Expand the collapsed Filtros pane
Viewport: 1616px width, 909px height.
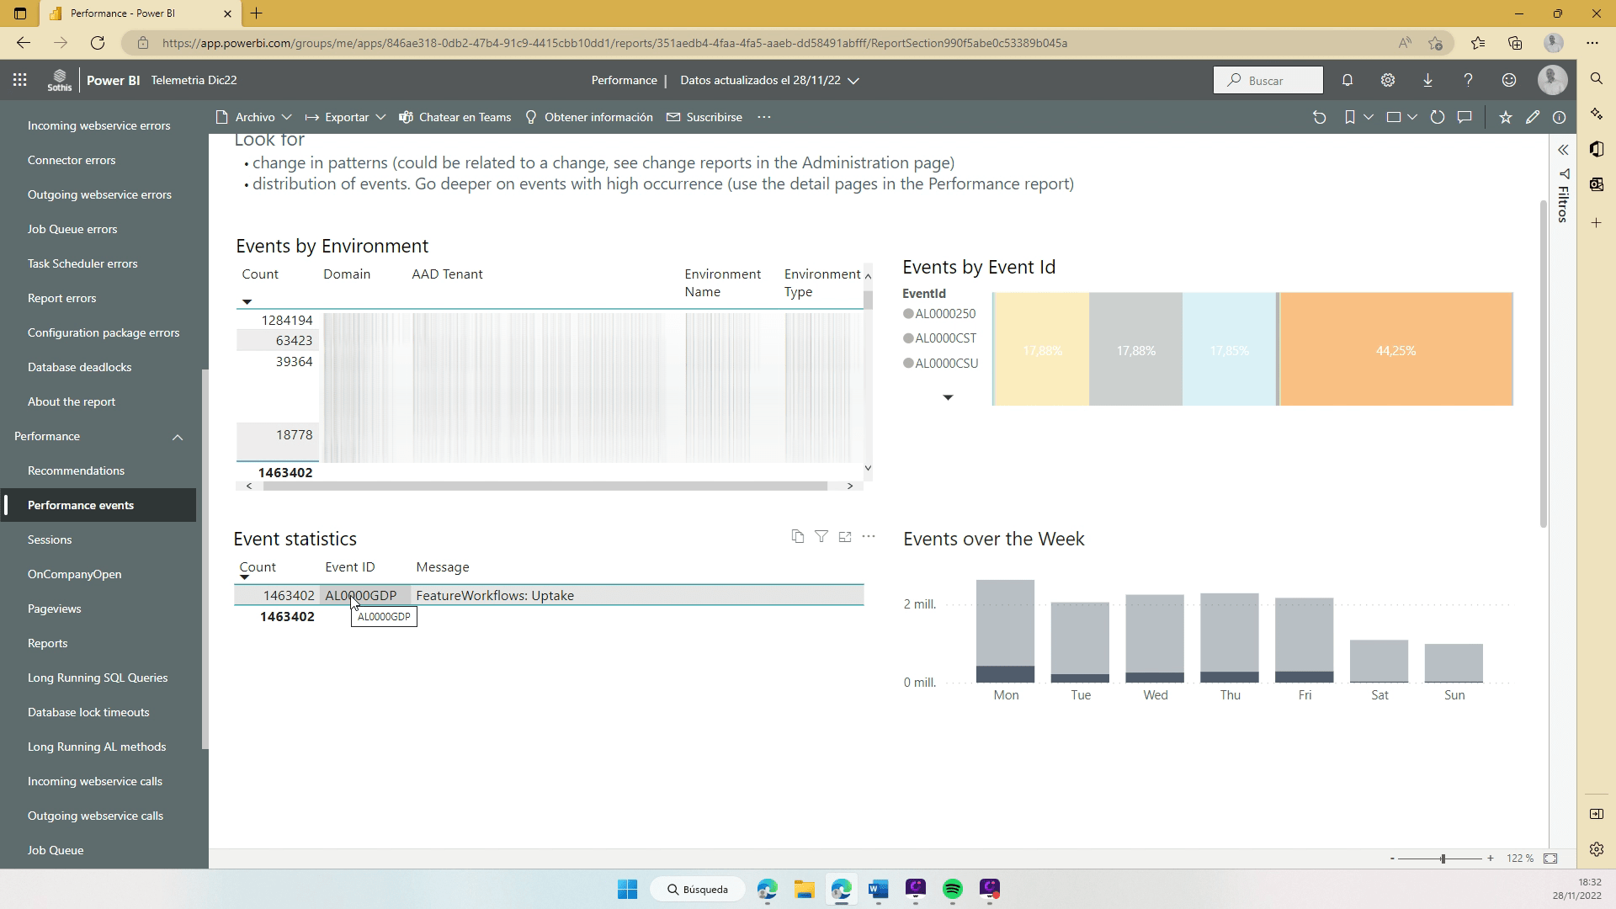1563,150
